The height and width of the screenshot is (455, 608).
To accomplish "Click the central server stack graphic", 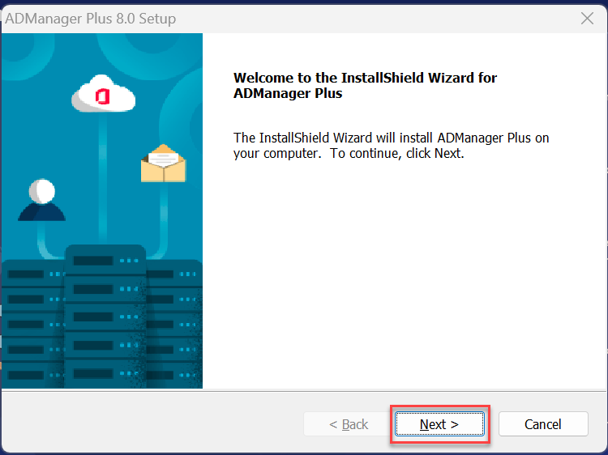I will pos(105,316).
